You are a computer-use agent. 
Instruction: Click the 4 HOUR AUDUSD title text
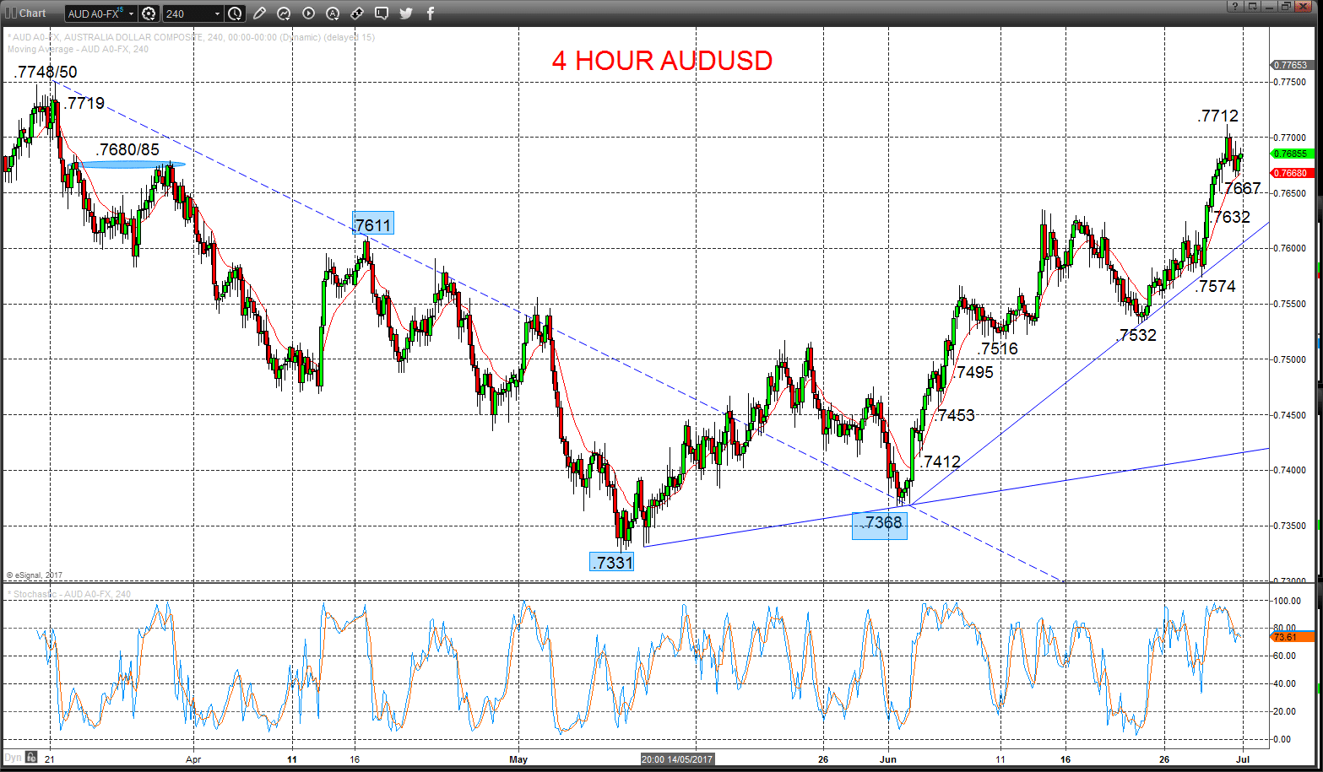(662, 61)
